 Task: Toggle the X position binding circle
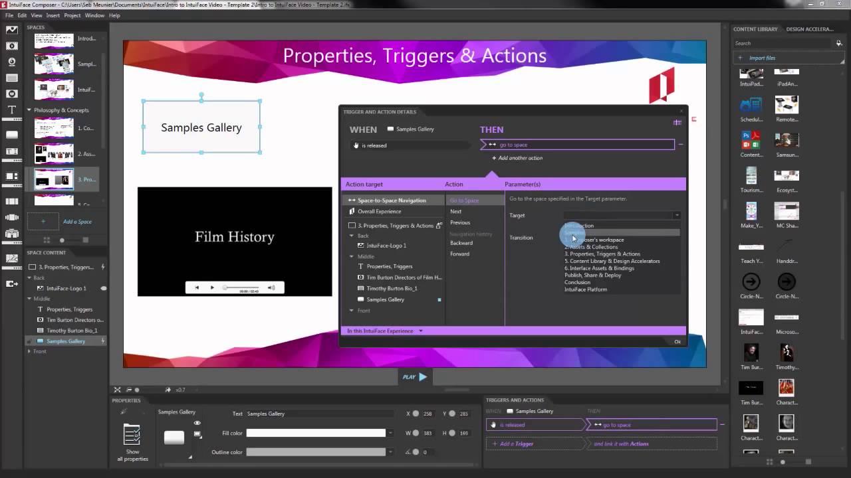(416, 414)
